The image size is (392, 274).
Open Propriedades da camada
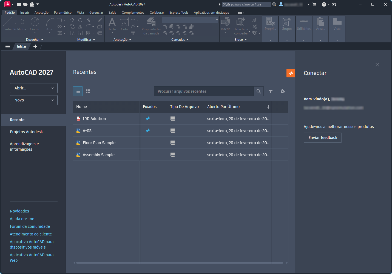click(x=151, y=26)
